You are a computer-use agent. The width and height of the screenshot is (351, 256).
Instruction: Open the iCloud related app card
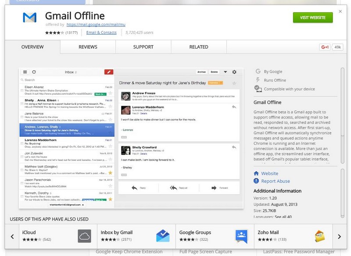pos(58,237)
